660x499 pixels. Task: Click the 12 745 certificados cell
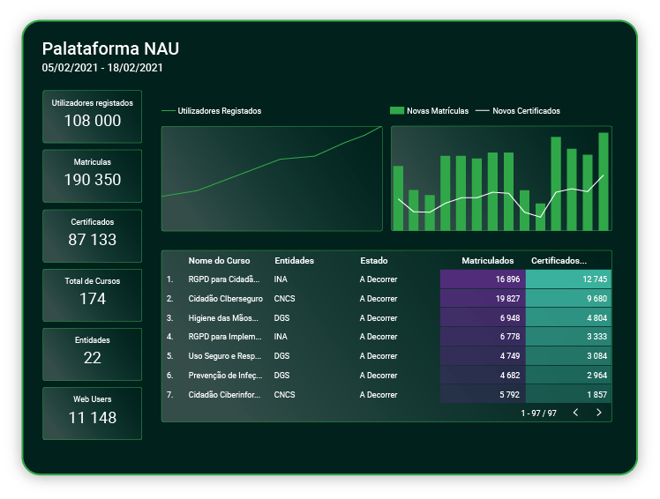point(568,279)
